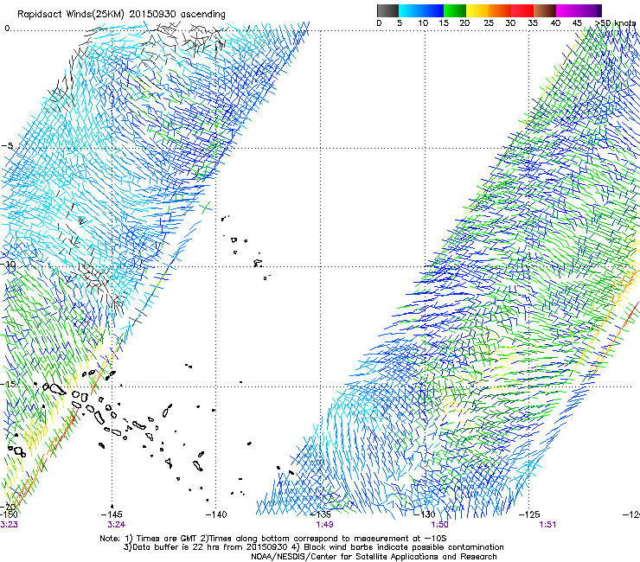
Task: Click the brown 35-40 knots color segment
Action: coord(545,10)
